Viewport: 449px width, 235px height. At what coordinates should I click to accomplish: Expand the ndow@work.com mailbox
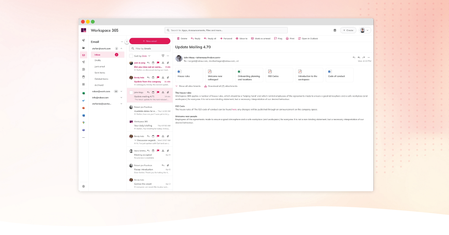coord(120,91)
